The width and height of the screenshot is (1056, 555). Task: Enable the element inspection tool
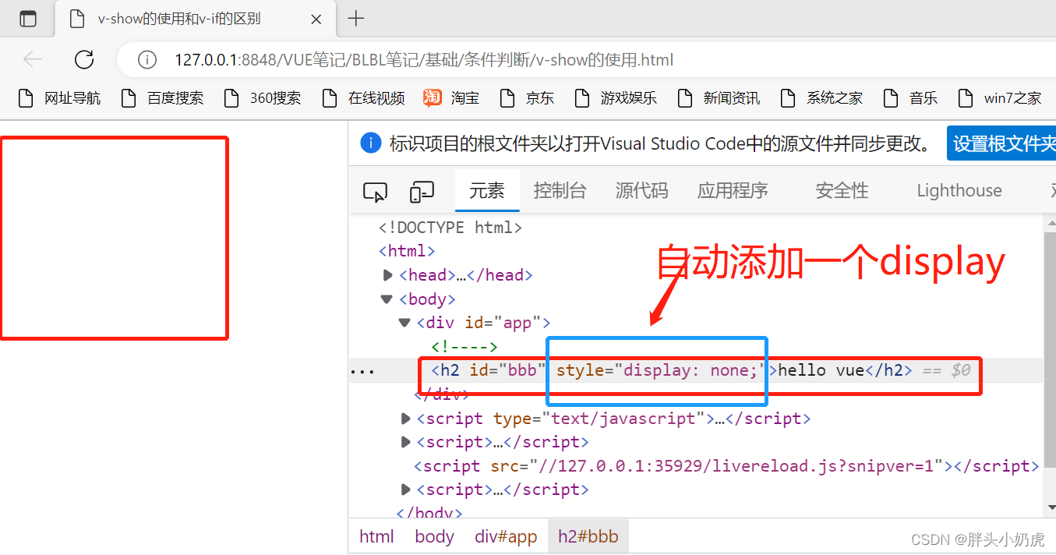pyautogui.click(x=375, y=191)
